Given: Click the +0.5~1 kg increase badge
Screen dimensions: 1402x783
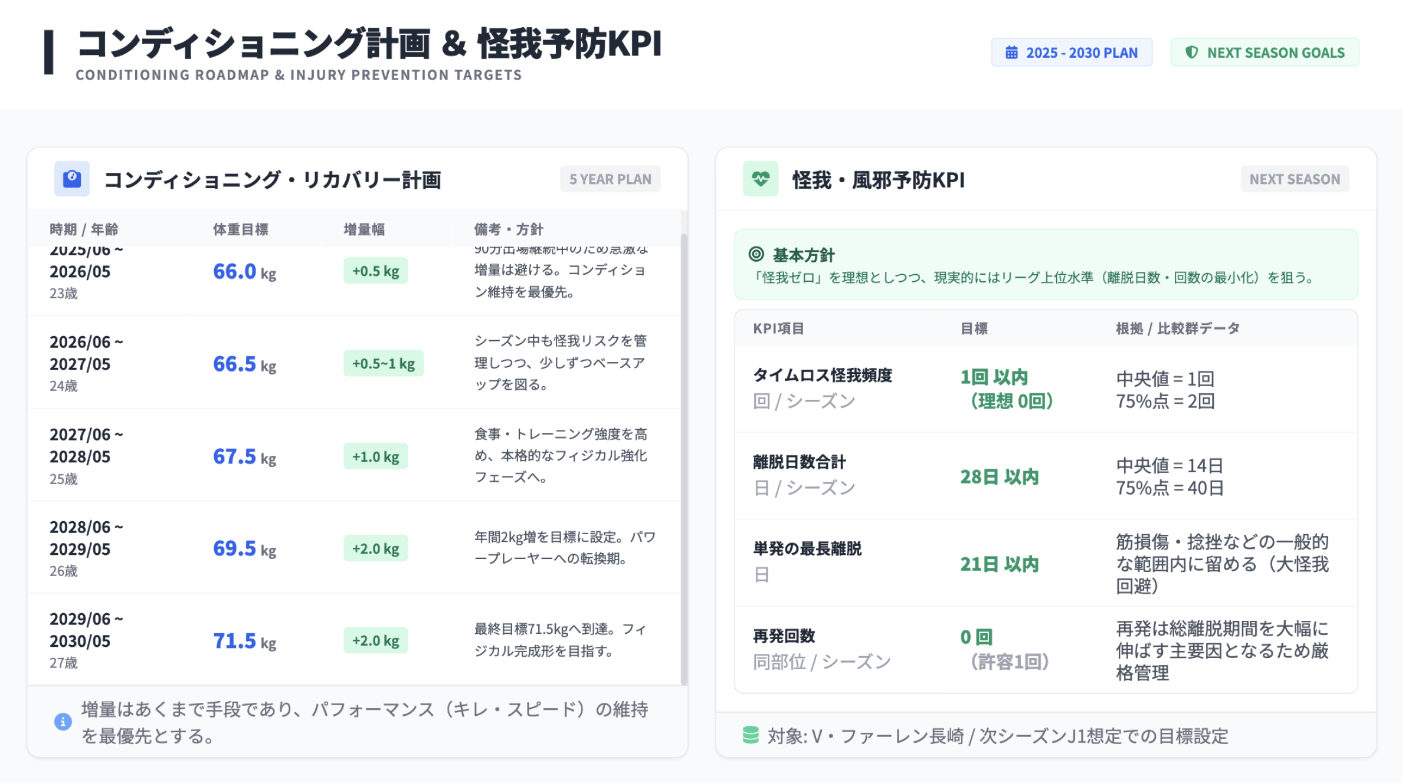Looking at the screenshot, I should tap(384, 363).
